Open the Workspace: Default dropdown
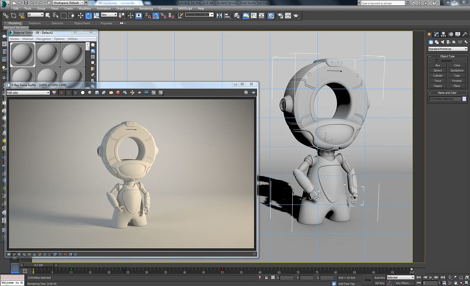The height and width of the screenshot is (286, 470). tap(68, 3)
